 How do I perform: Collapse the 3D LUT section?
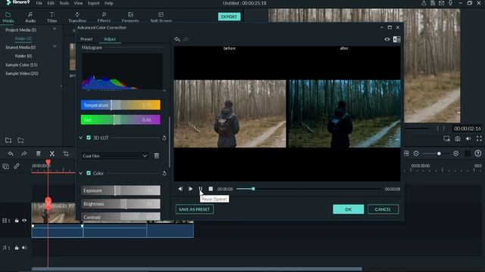point(81,138)
